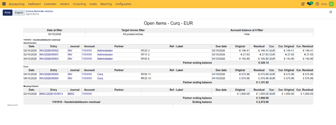Image resolution: width=336 pixels, height=125 pixels.
Task: Open Curq partner in INV/2026/00005 row
Action: click(100, 74)
